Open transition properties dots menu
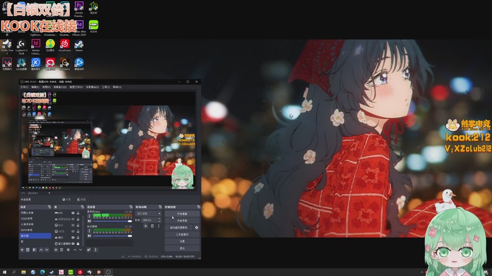 click(159, 226)
